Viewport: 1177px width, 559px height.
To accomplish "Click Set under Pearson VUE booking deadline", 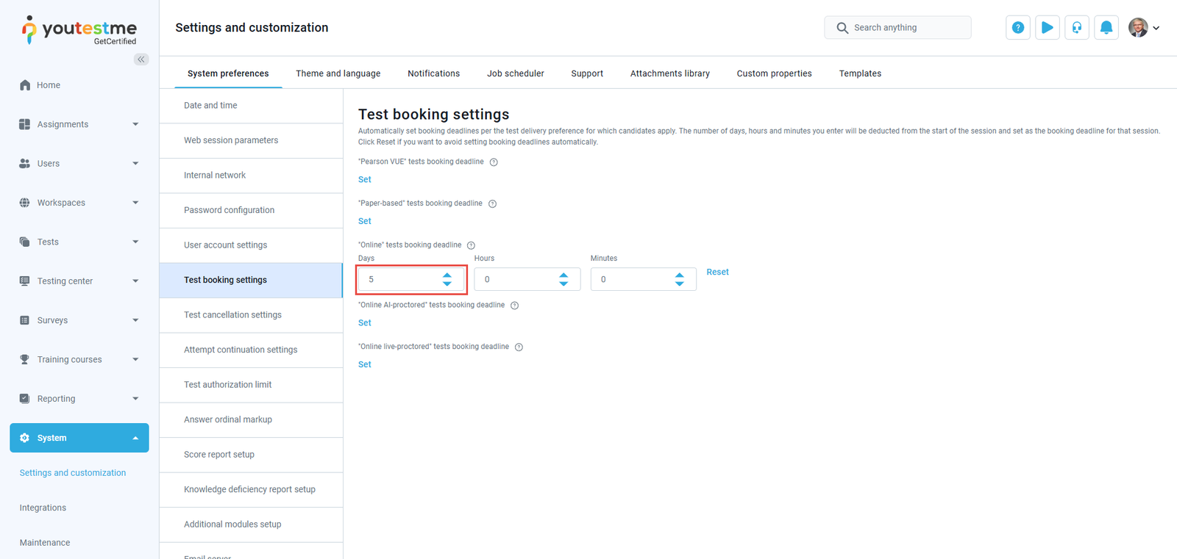I will [x=364, y=179].
